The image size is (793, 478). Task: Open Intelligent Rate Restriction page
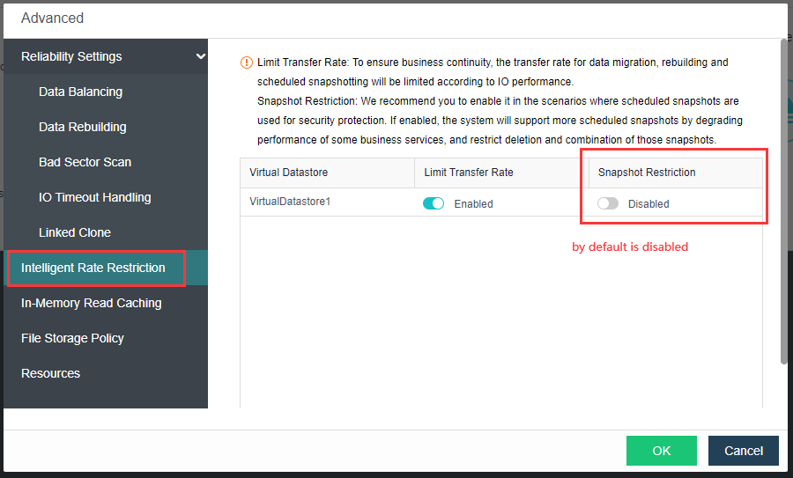click(x=93, y=268)
